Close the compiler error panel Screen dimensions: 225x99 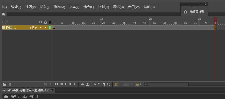click(206, 4)
